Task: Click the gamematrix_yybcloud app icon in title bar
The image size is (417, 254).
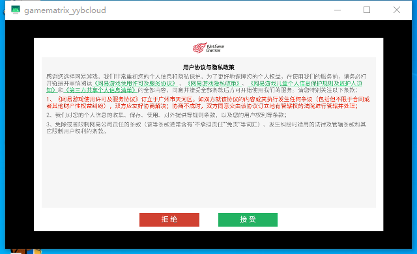Action: (x=16, y=10)
